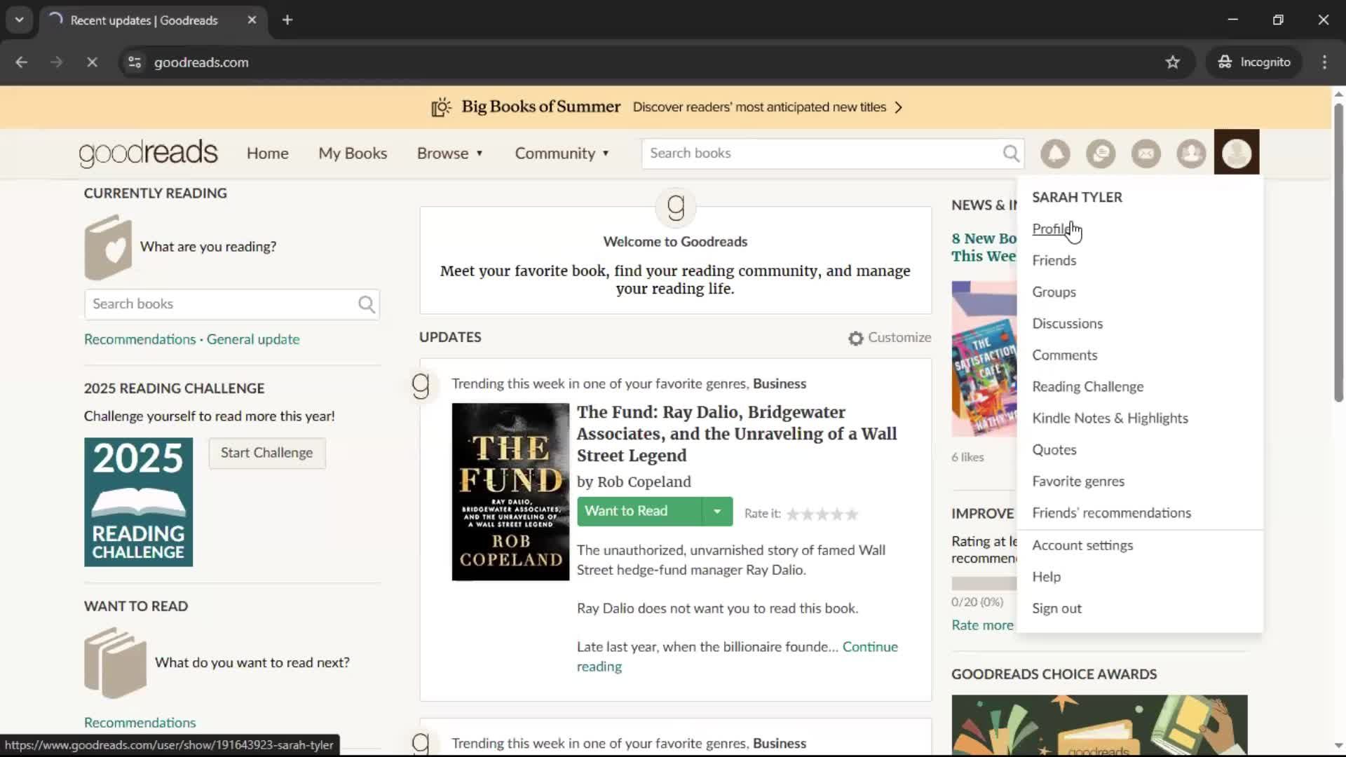Viewport: 1346px width, 757px height.
Task: Open the messages envelope icon
Action: tap(1146, 153)
